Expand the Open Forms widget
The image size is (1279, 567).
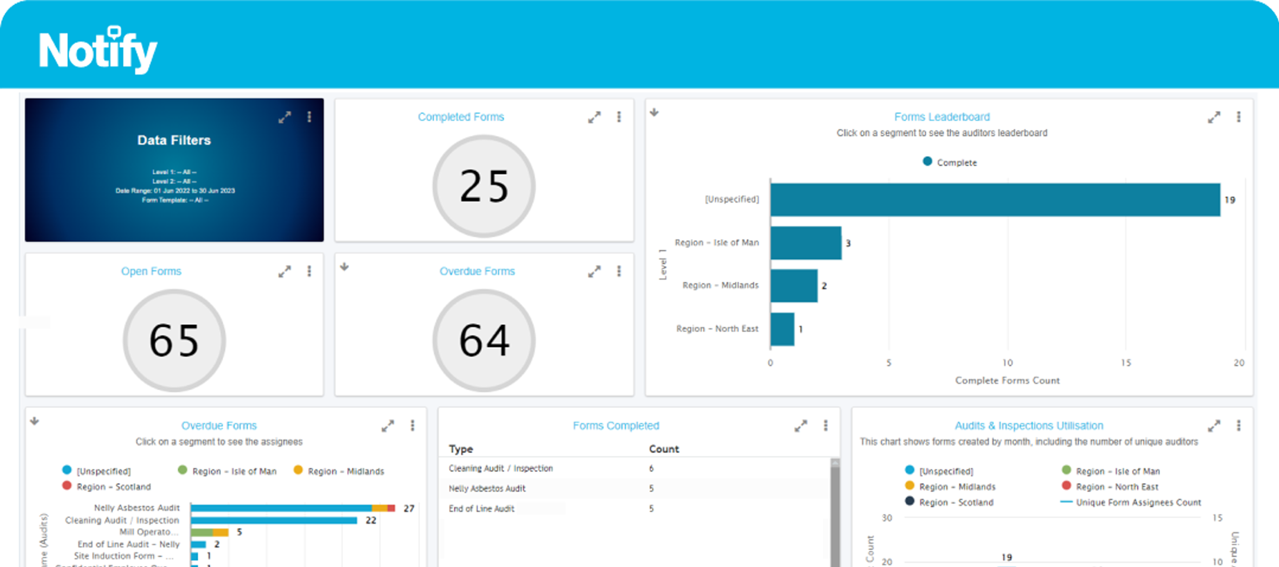(284, 272)
